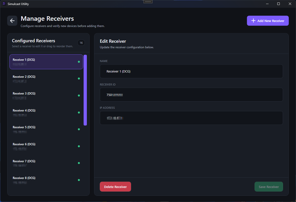296x202 pixels.
Task: Select Receiver 8 (DCG) in the list
Action: pos(46,180)
